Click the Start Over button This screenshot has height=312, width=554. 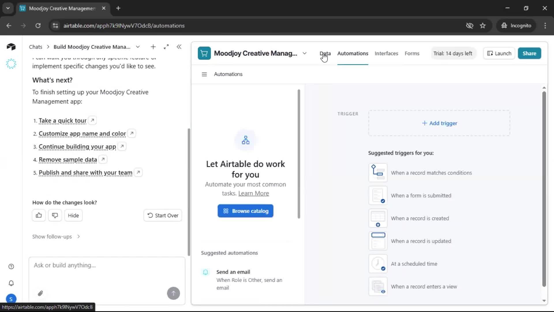tap(163, 216)
